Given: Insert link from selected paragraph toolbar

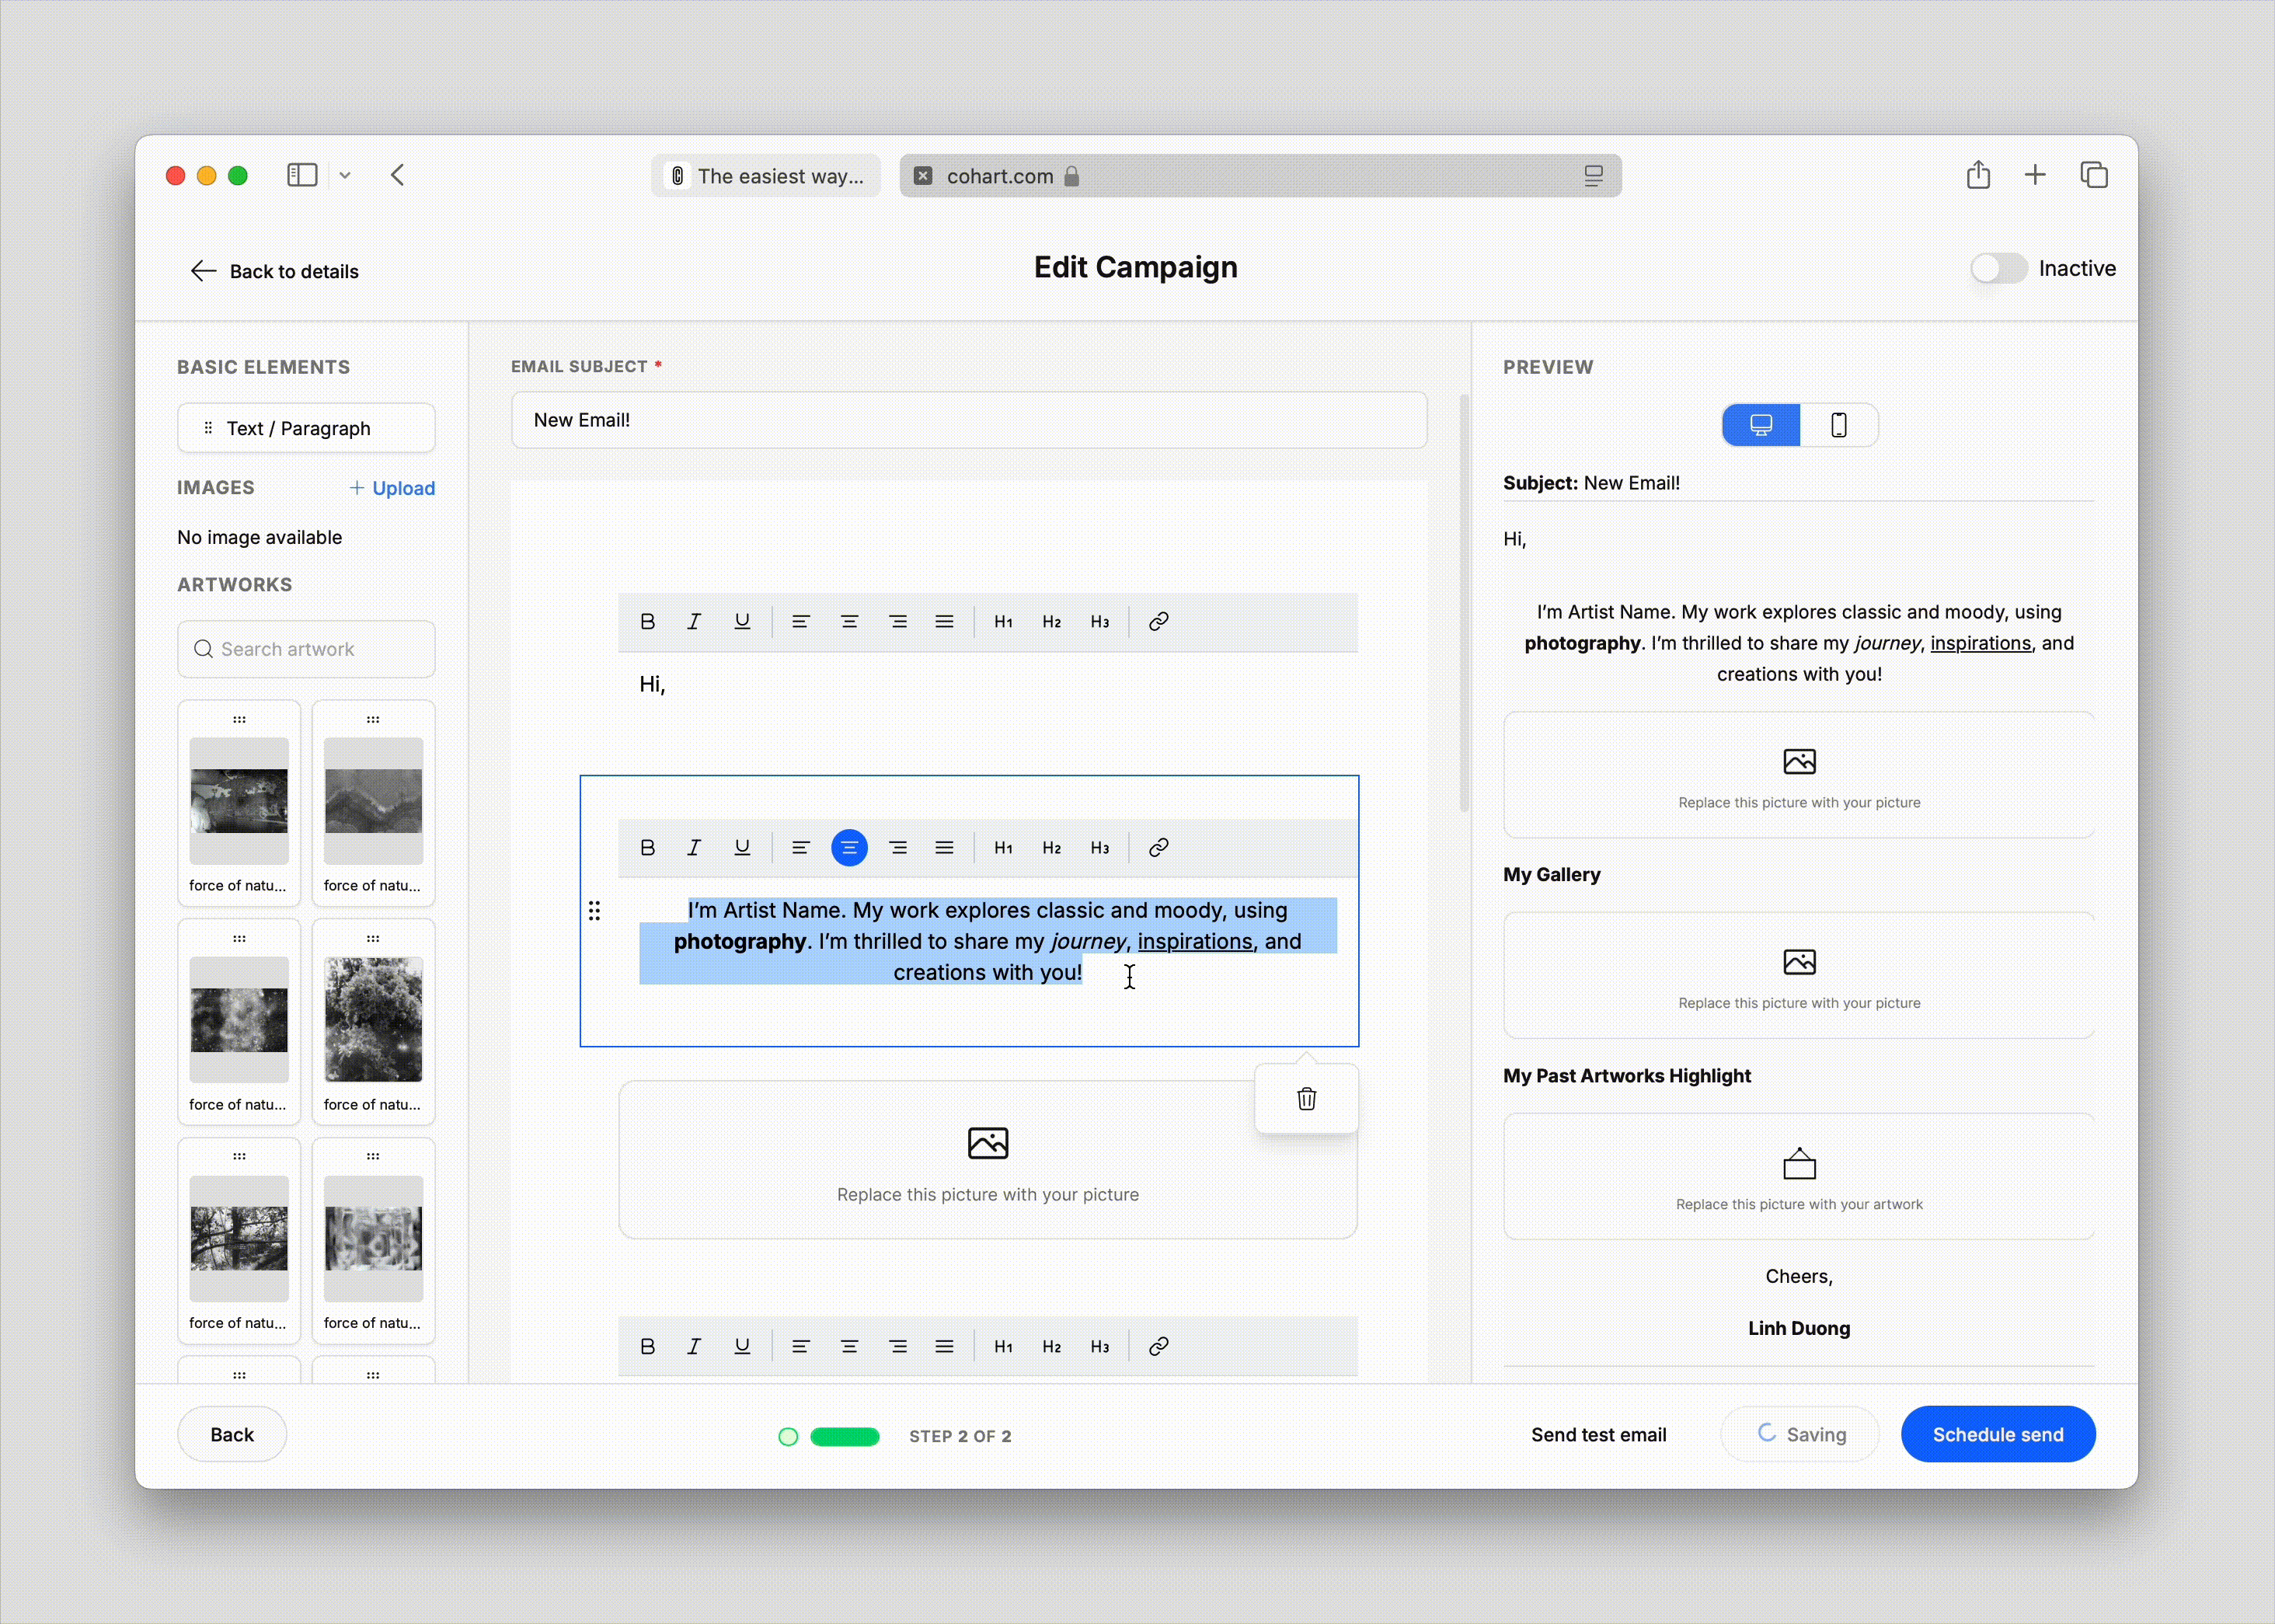Looking at the screenshot, I should [x=1159, y=848].
